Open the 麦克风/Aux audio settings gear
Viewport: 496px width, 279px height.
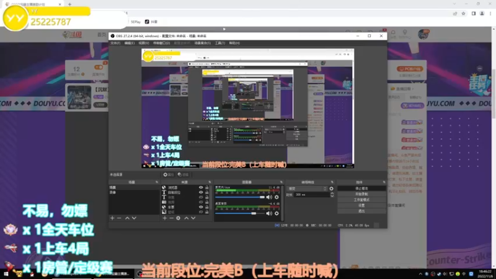pyautogui.click(x=277, y=197)
